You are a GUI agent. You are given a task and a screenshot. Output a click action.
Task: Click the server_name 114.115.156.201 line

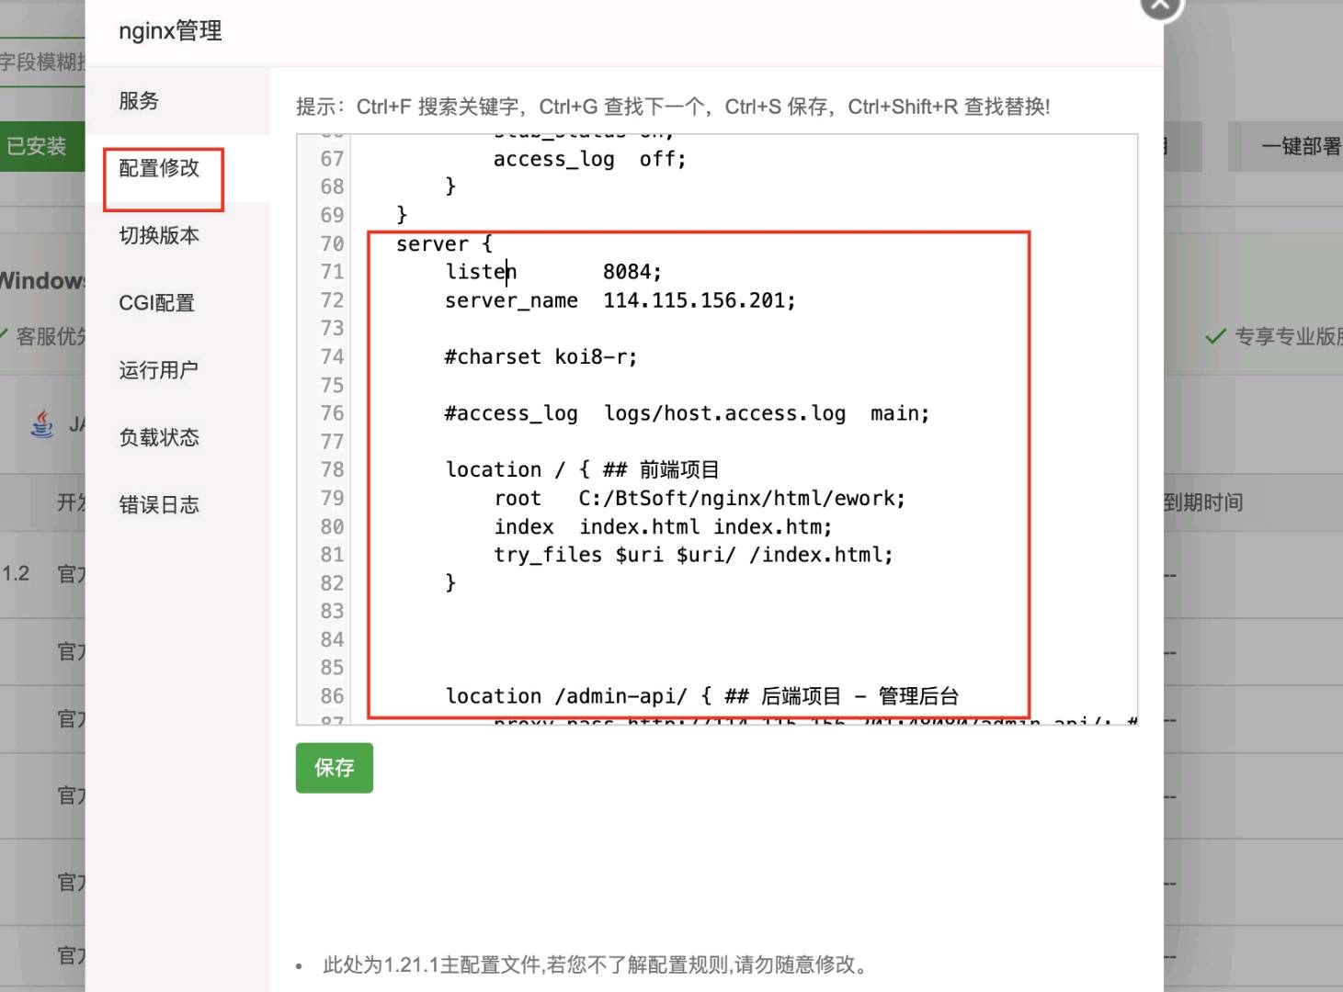click(x=620, y=300)
